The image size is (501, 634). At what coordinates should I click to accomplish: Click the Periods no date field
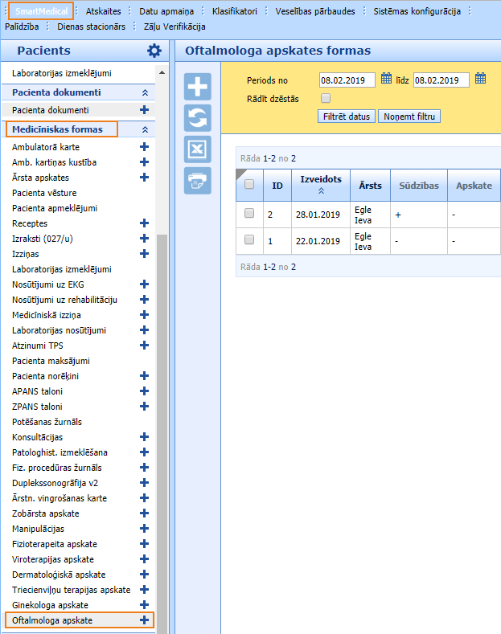pos(347,80)
